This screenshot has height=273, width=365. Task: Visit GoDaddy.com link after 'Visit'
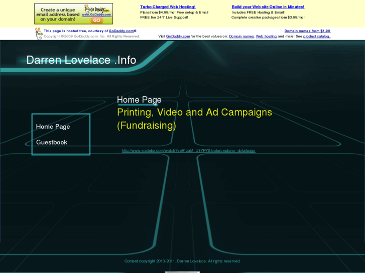[x=178, y=36]
